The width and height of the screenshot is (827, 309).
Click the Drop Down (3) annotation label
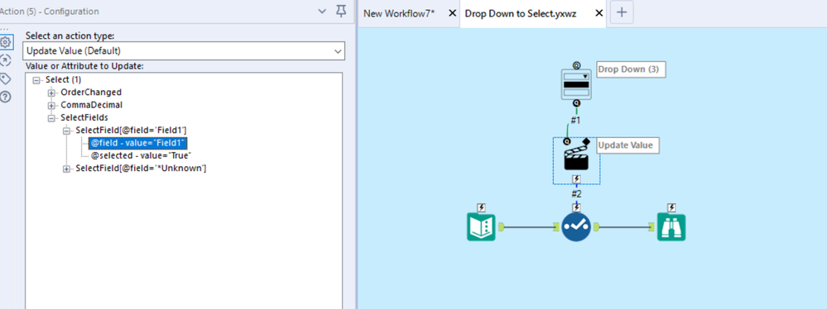click(632, 69)
